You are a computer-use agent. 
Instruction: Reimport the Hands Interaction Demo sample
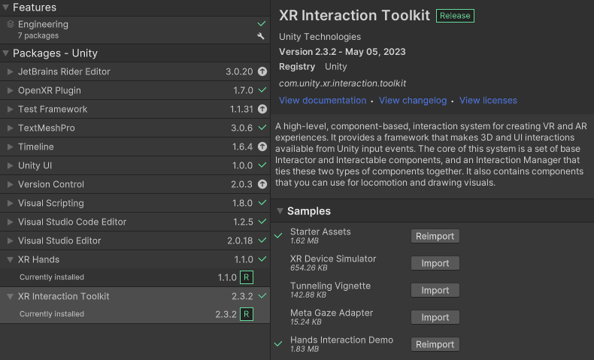[x=435, y=344]
